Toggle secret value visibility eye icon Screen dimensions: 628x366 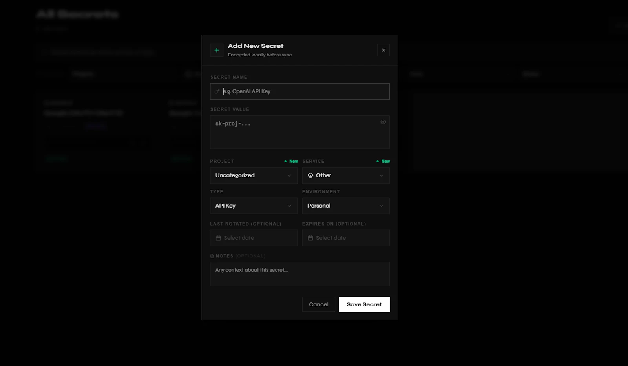383,122
